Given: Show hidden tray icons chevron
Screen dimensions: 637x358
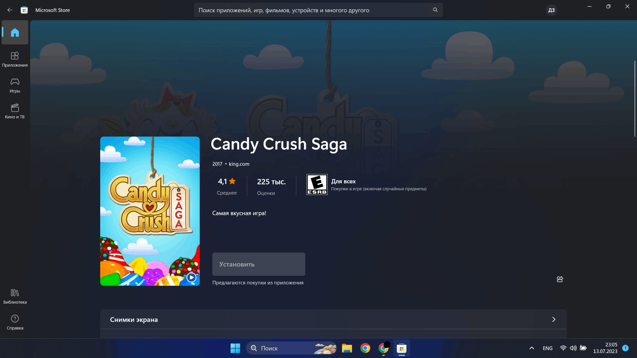Looking at the screenshot, I should pyautogui.click(x=532, y=348).
